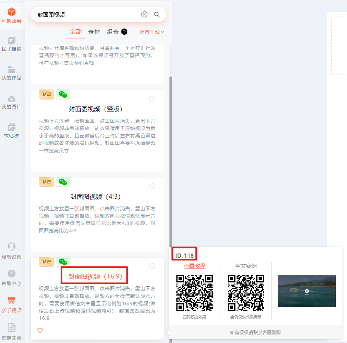Click the 案例仅供效果展示 QR code
Screen dimensions: 347x343
(x=245, y=293)
